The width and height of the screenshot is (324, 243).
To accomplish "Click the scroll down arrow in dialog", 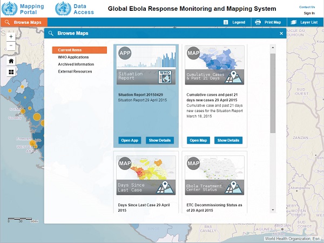I will point(273,209).
